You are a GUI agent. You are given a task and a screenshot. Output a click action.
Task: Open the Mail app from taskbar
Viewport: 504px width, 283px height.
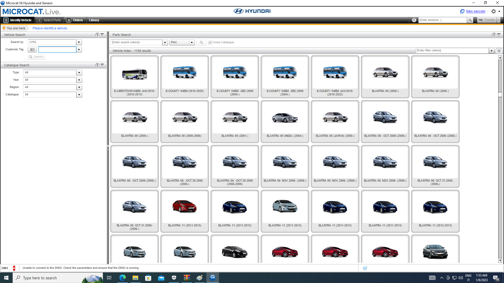pyautogui.click(x=161, y=278)
